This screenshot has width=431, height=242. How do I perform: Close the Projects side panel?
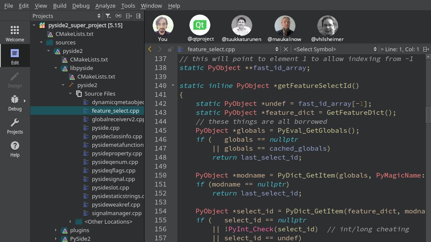(138, 16)
